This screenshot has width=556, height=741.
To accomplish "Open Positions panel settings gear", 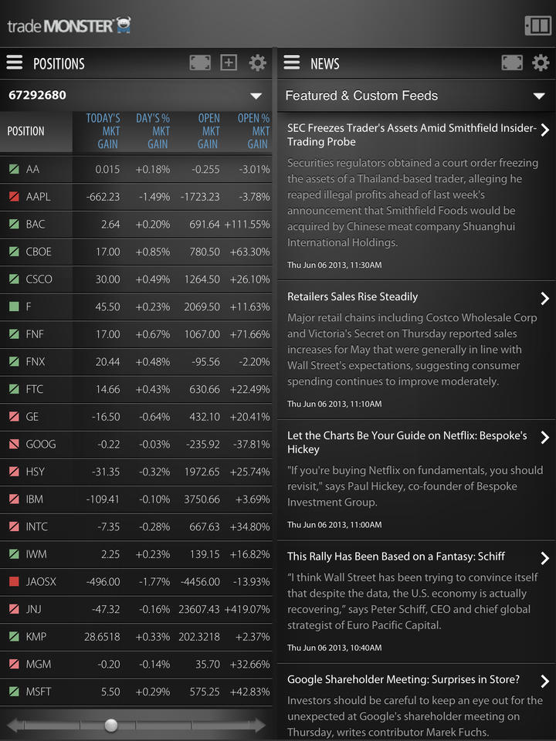I will (x=257, y=63).
